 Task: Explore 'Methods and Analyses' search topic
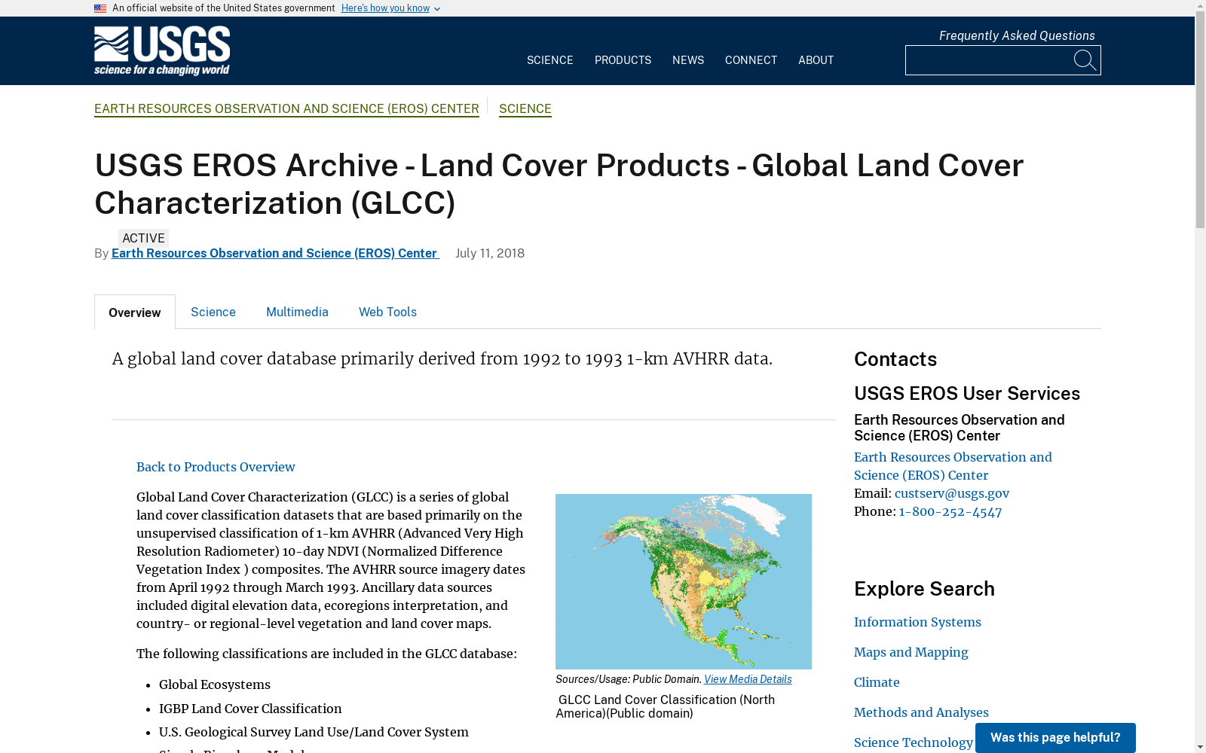pos(921,712)
